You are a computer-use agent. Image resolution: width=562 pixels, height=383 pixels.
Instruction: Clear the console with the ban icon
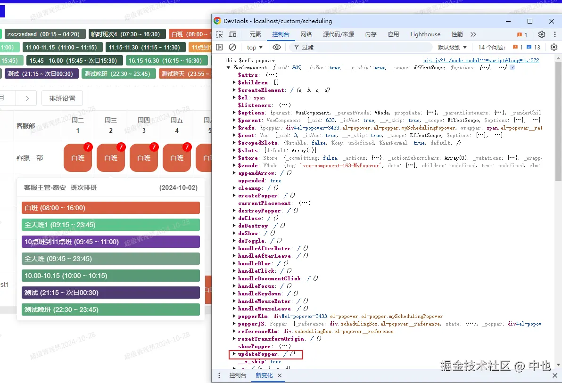tap(232, 47)
